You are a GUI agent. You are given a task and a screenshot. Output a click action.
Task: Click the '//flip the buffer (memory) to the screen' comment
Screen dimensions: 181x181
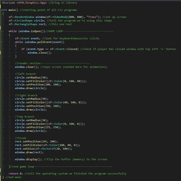click(76, 159)
